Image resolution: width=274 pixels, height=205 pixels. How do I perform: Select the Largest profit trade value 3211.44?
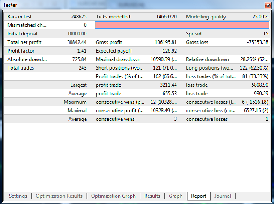coord(168,85)
